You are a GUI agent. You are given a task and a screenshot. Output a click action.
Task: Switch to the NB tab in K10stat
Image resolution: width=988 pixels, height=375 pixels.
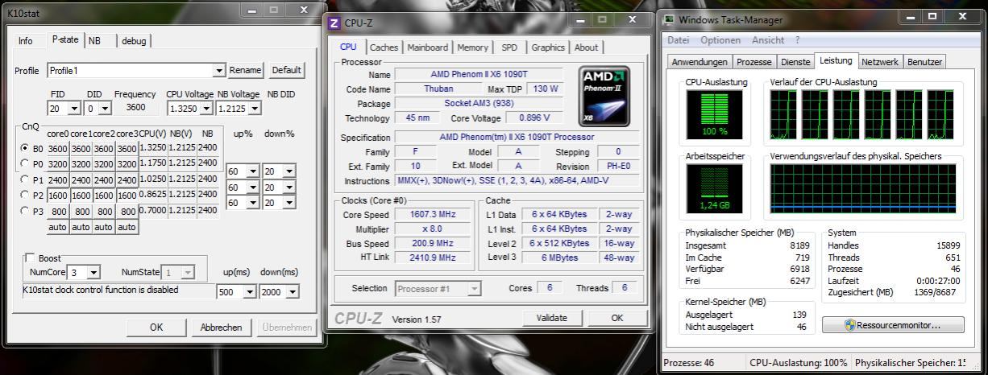(95, 41)
